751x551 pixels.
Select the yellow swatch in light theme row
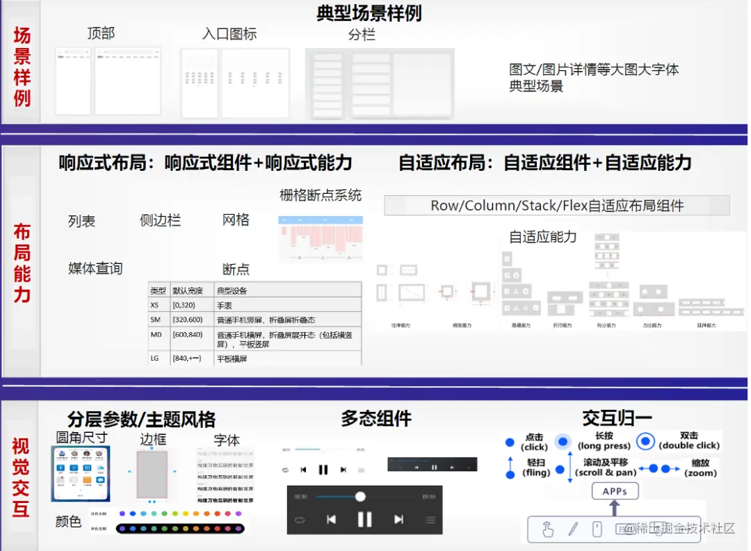[186, 513]
